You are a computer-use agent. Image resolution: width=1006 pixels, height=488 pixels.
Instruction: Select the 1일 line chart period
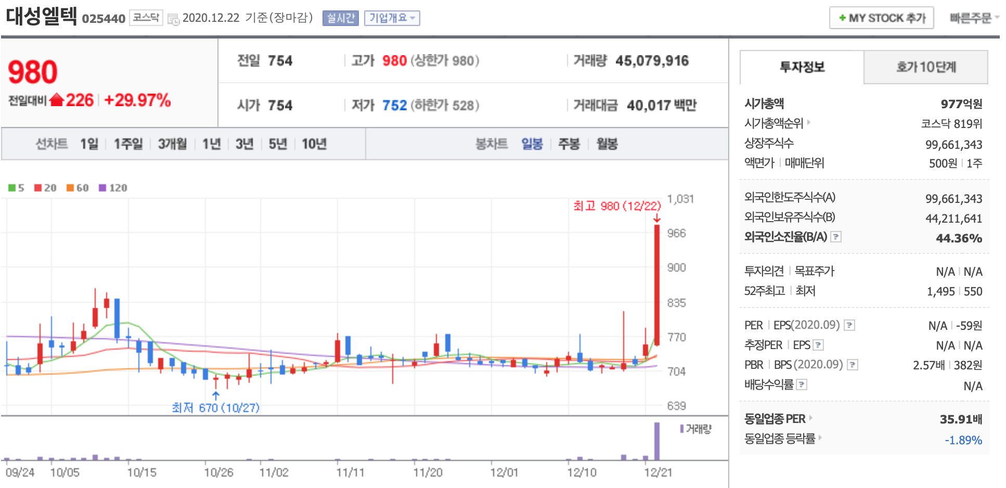coord(89,144)
